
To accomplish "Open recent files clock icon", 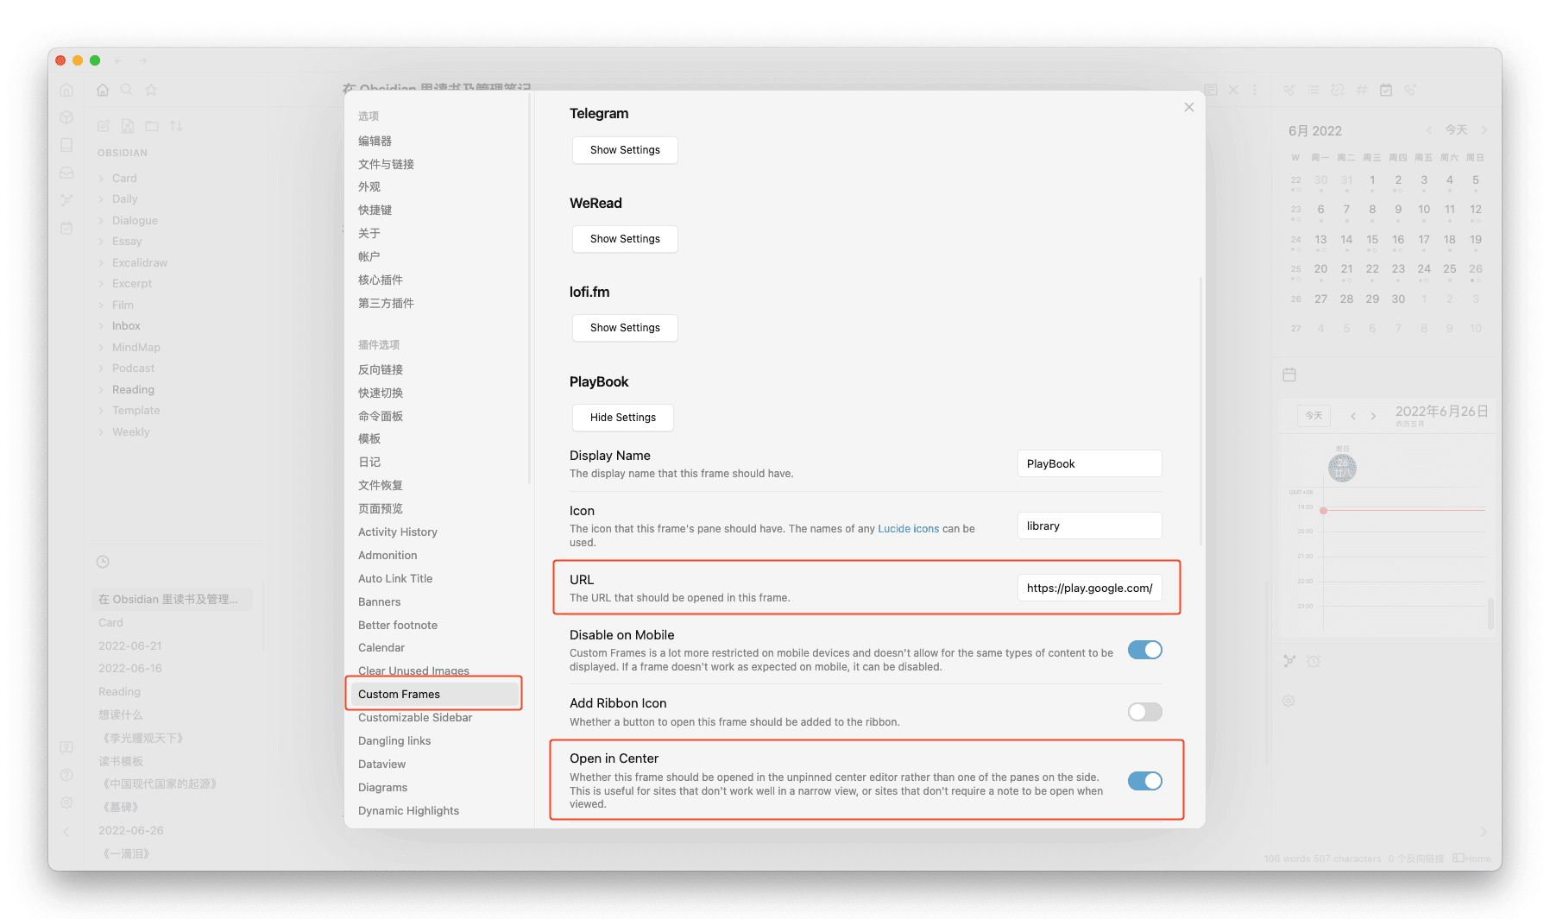I will [x=103, y=562].
